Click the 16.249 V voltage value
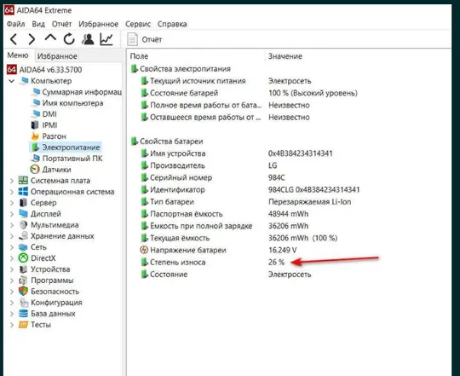Screen dimensions: 460x376 282,250
